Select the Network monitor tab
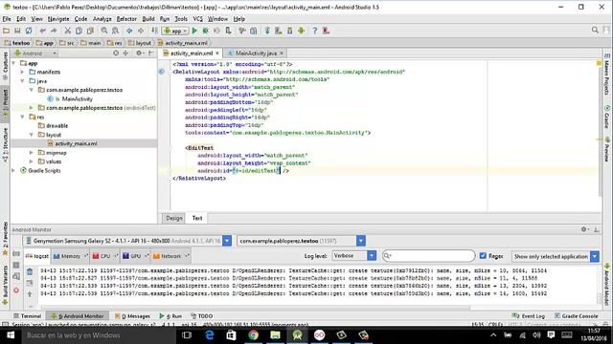This screenshot has width=613, height=344. click(x=170, y=256)
